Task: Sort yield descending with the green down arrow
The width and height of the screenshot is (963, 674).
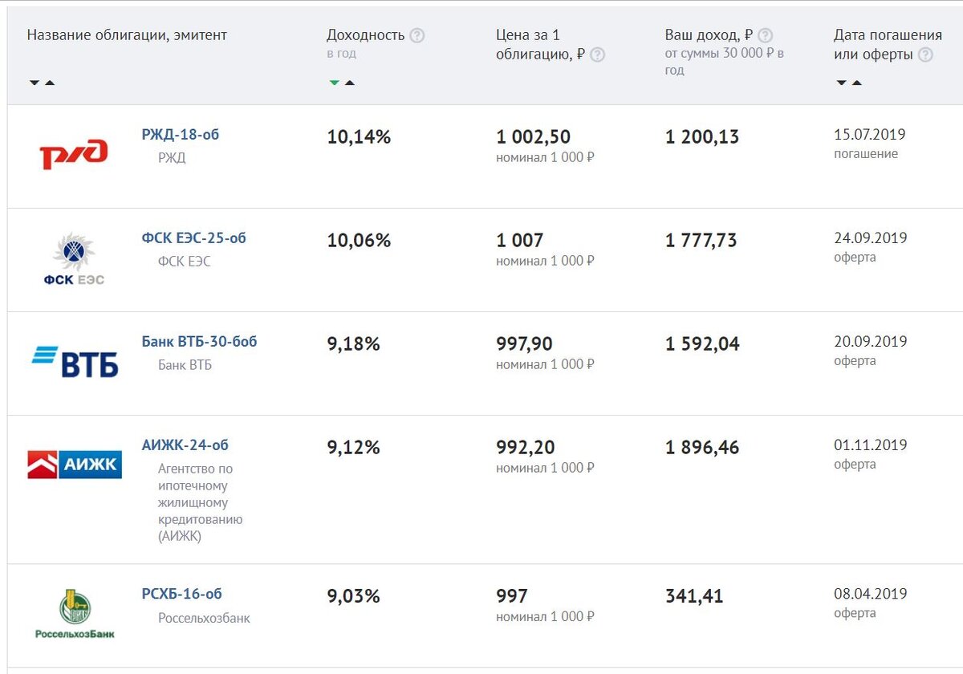Action: pos(335,83)
